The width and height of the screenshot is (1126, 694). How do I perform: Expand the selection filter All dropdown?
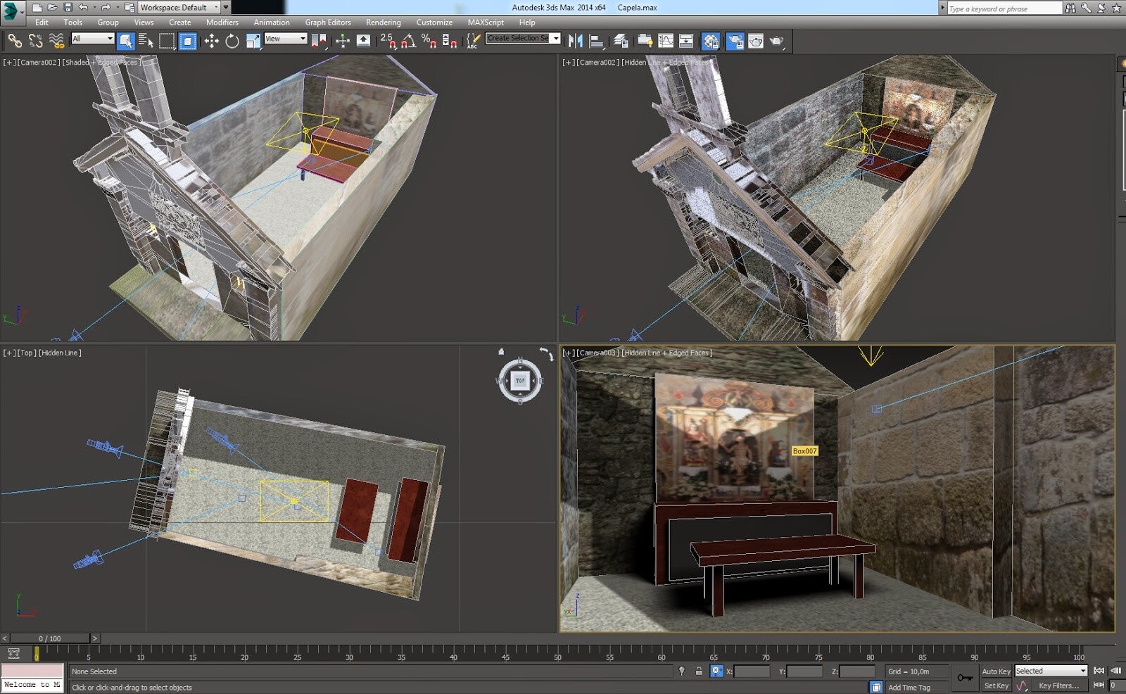click(x=92, y=39)
